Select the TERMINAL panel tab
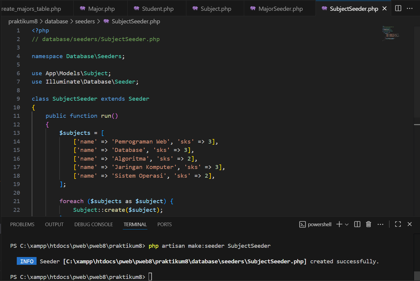 point(135,224)
